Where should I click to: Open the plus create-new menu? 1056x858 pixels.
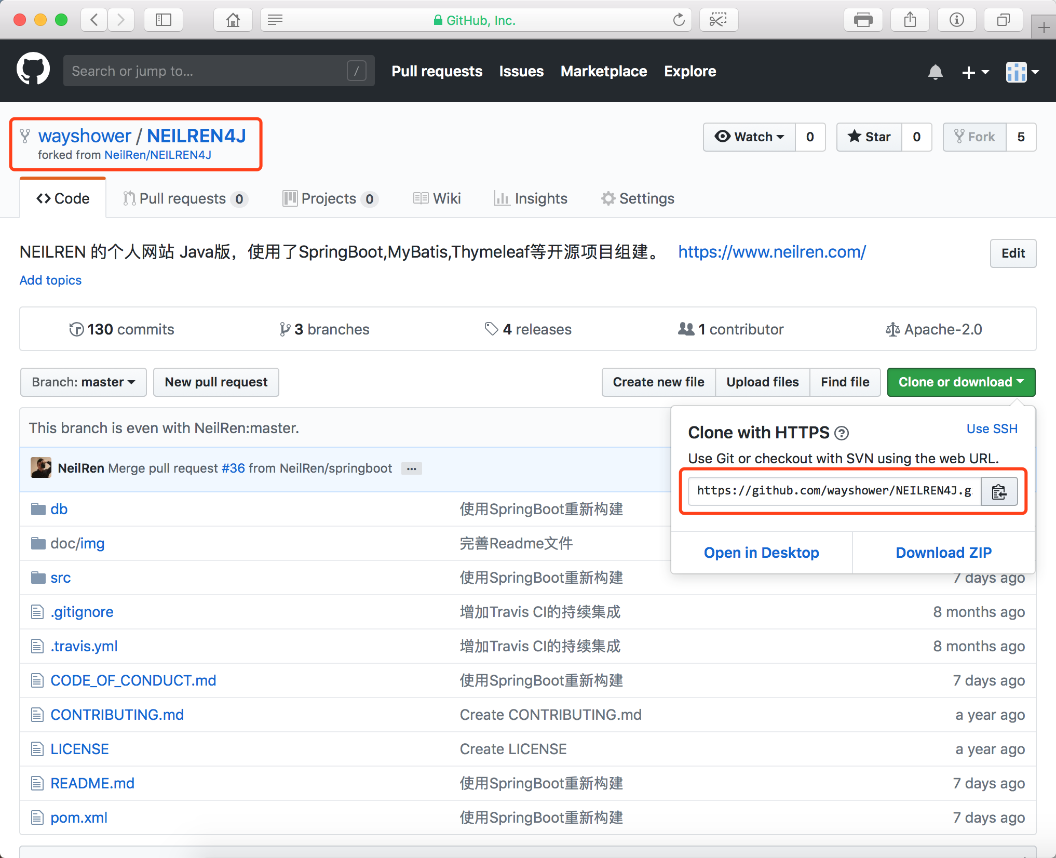coord(975,72)
